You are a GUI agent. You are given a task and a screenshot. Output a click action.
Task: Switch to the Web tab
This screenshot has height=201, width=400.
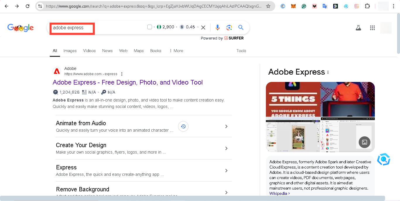(123, 51)
